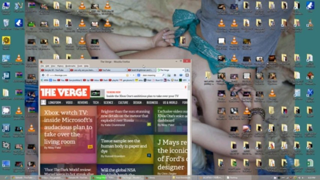Click the rightmost Firefox toolbar bookmarks icon
The height and width of the screenshot is (180, 320).
187,75
